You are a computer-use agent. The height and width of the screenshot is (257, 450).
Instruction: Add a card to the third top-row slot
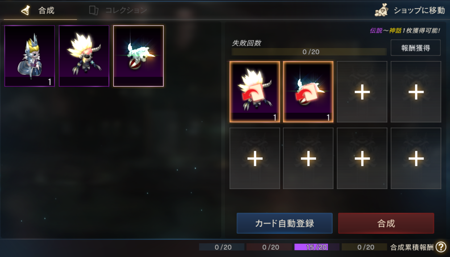(x=362, y=92)
